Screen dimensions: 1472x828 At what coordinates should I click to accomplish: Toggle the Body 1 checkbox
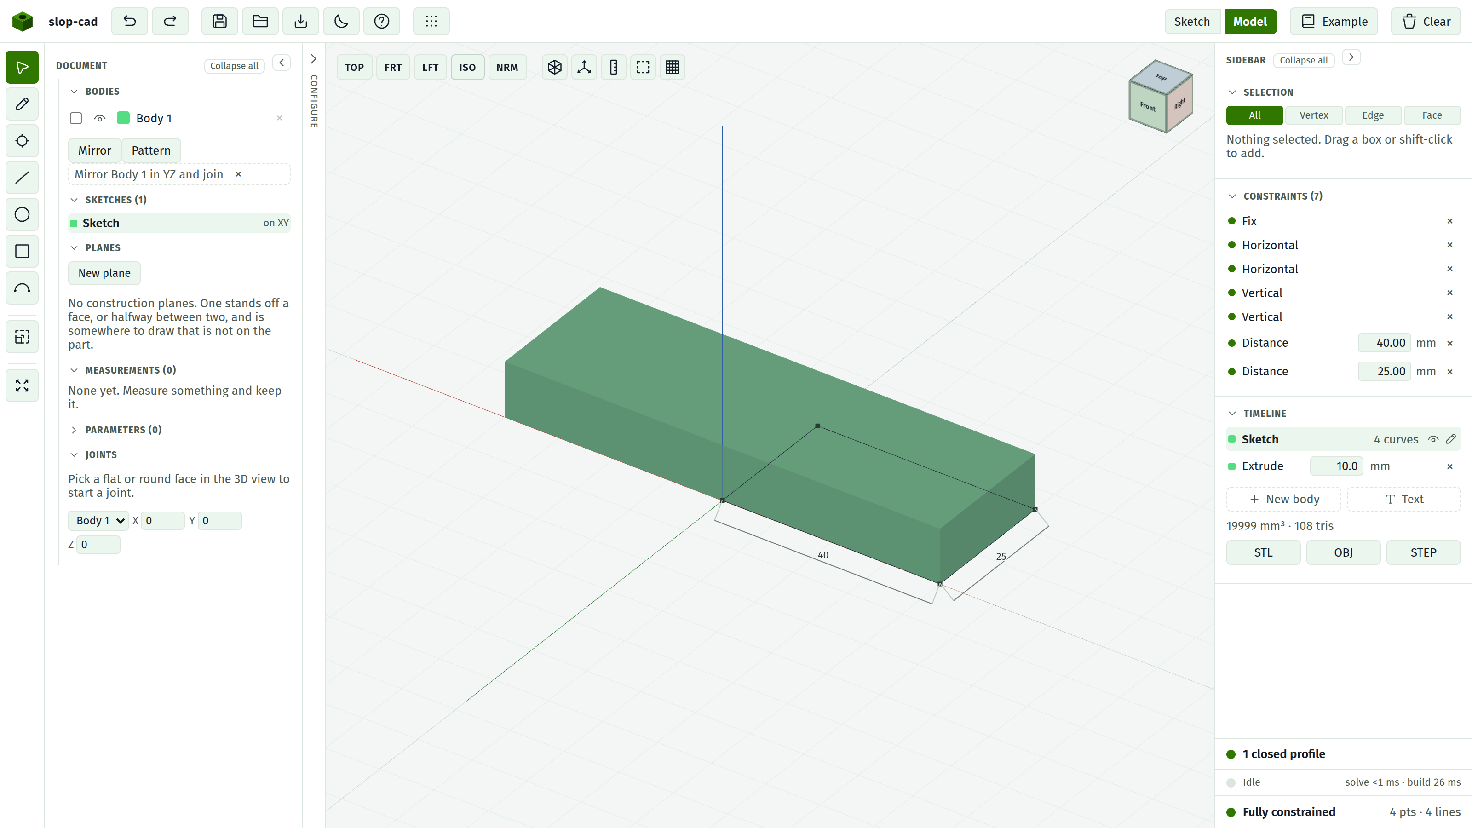pos(75,118)
